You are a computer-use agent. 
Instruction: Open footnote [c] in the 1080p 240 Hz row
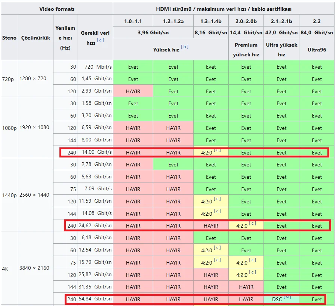[x=217, y=150]
